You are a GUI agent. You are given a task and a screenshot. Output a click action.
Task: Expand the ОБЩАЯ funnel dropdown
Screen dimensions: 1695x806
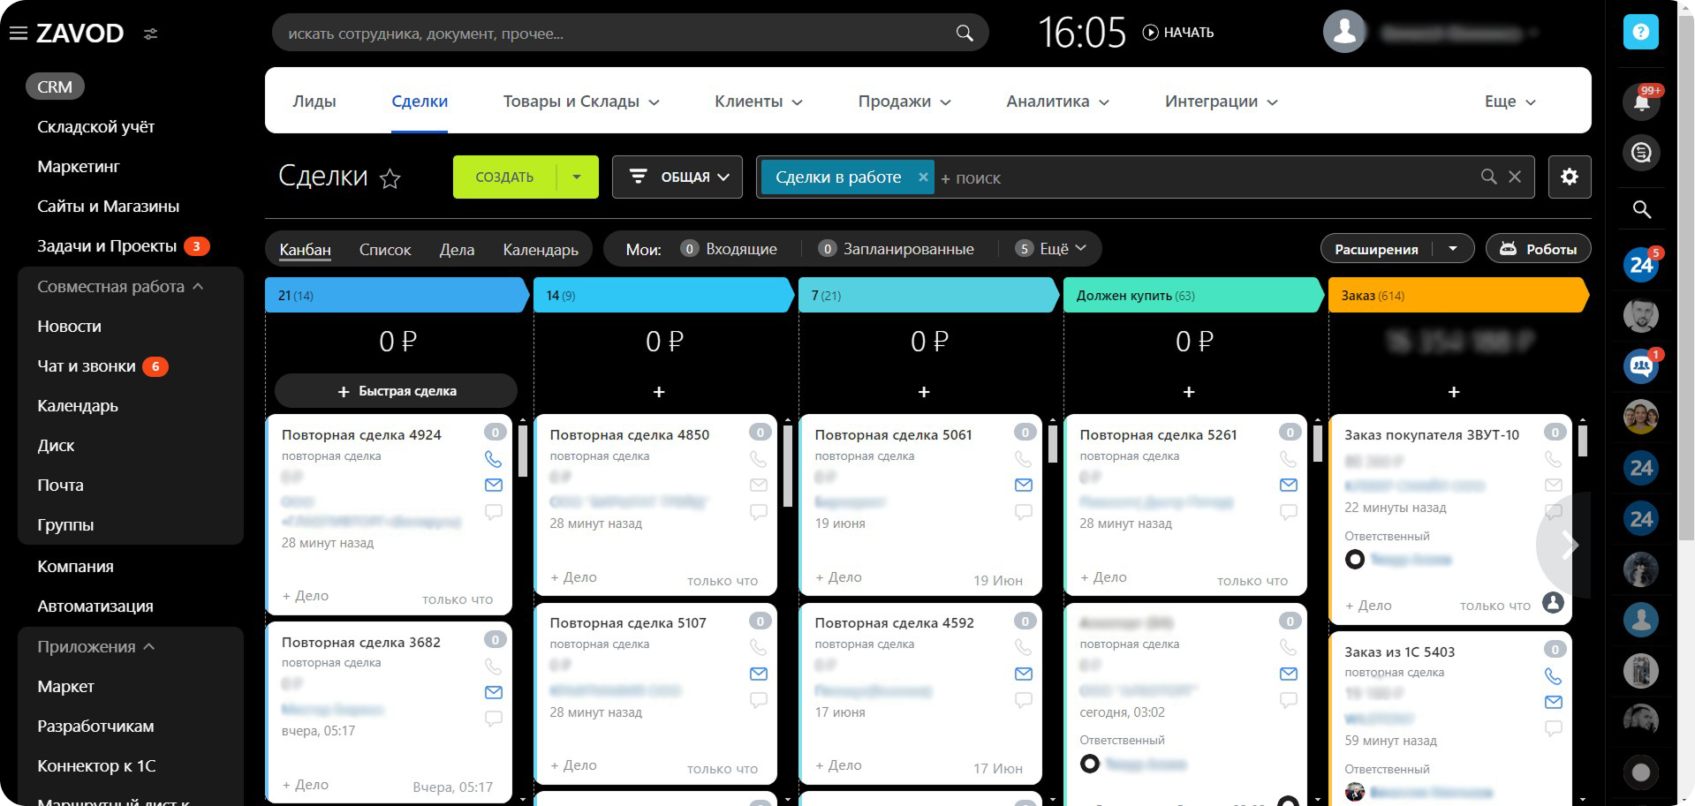tap(677, 177)
